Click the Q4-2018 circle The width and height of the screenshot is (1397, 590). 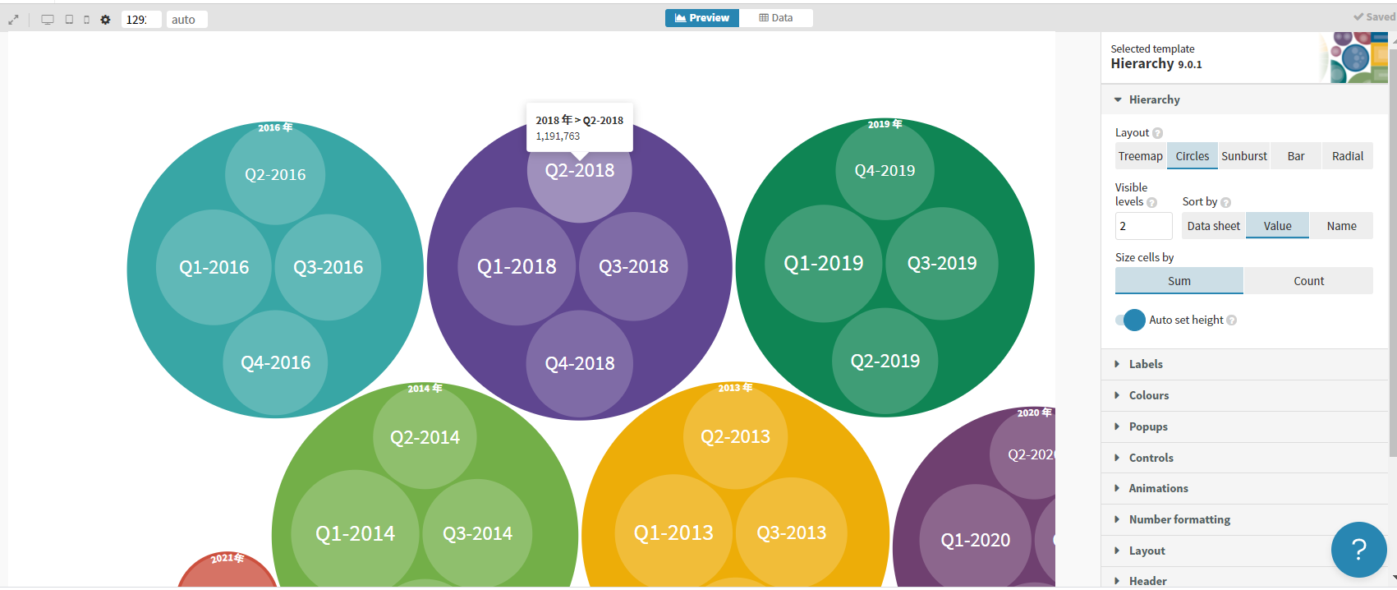pyautogui.click(x=580, y=363)
